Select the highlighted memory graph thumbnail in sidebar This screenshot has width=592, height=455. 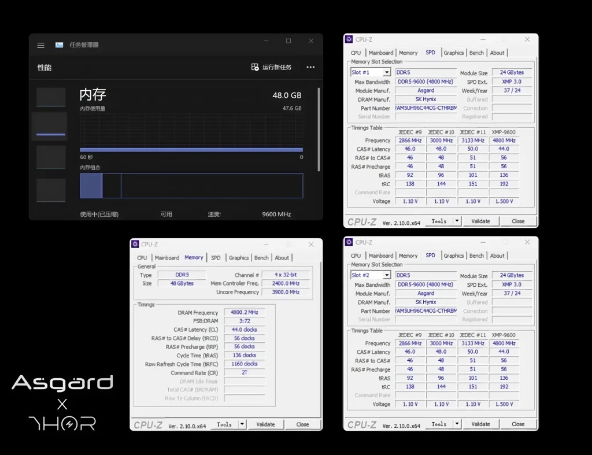(50, 125)
